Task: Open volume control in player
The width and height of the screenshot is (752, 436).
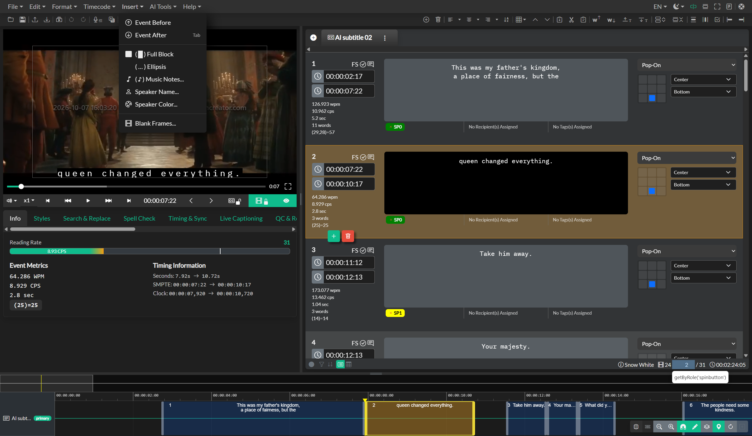Action: (11, 201)
